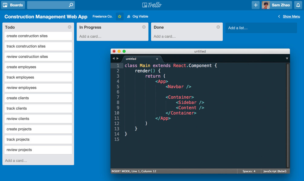
Task: Open card track employees
Action: tap(38, 77)
